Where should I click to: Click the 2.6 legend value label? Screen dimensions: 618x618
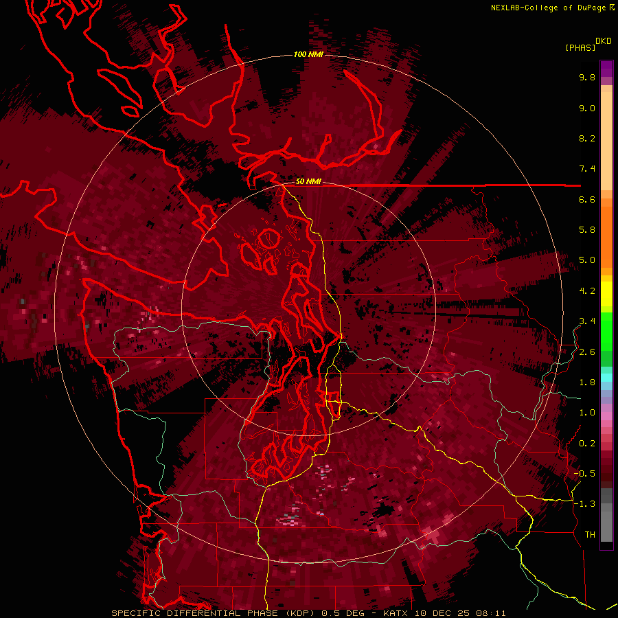click(x=587, y=352)
